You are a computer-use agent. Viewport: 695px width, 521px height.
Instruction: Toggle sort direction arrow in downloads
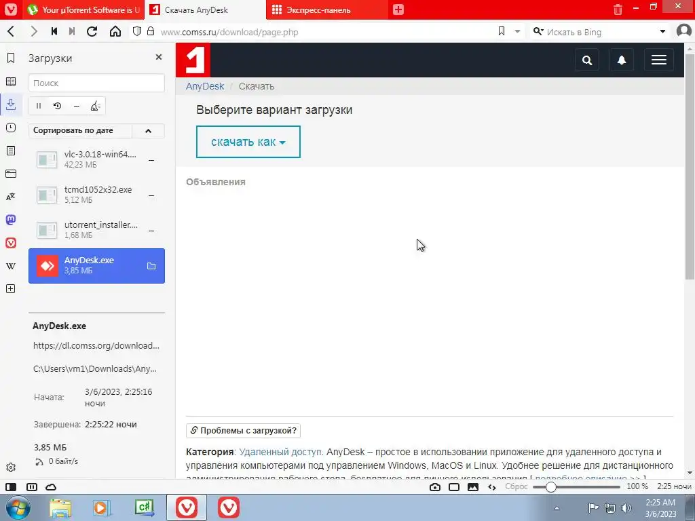coord(148,131)
